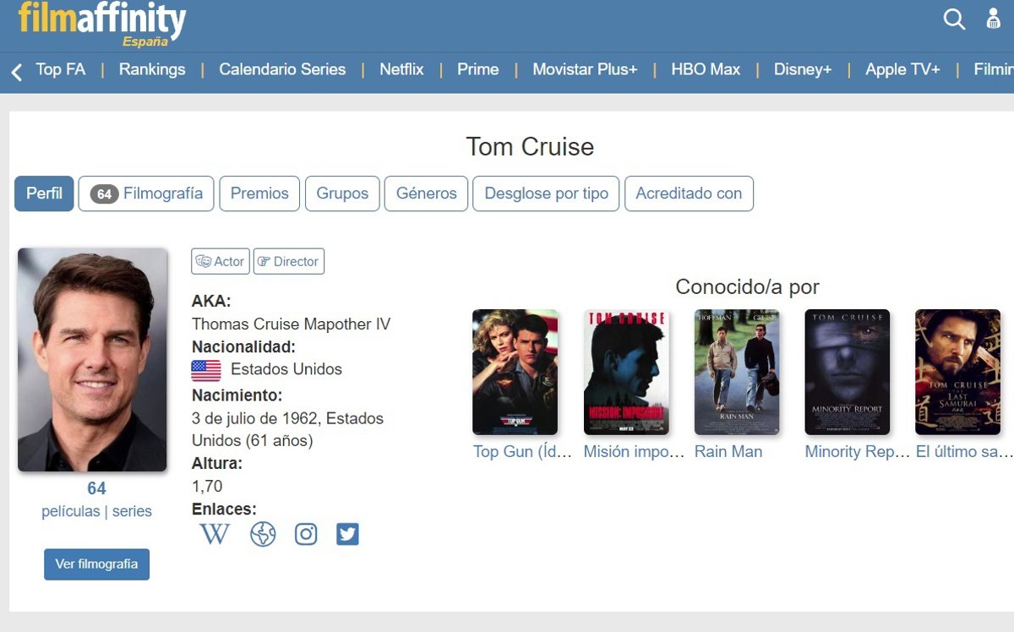Click the Rain Man title link
1014x632 pixels.
coord(728,452)
